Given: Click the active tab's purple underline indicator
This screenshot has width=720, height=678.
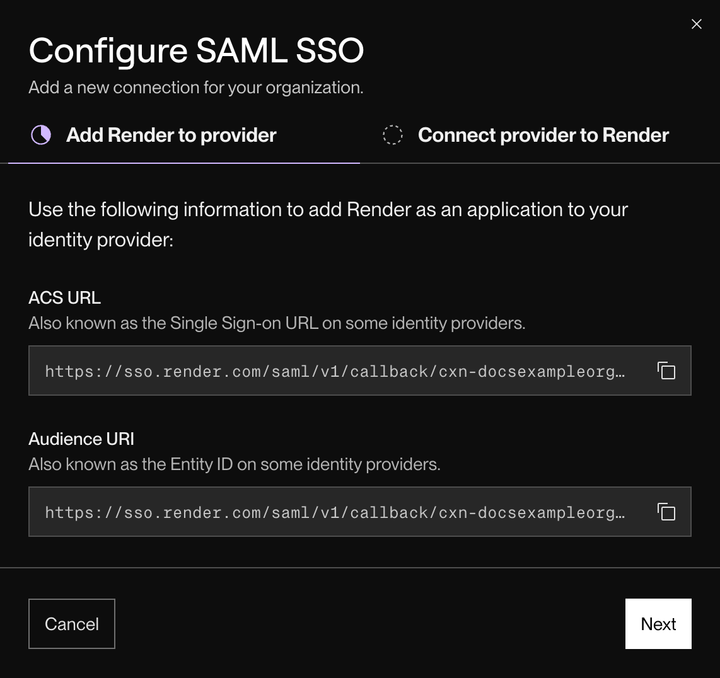Looking at the screenshot, I should (x=182, y=165).
